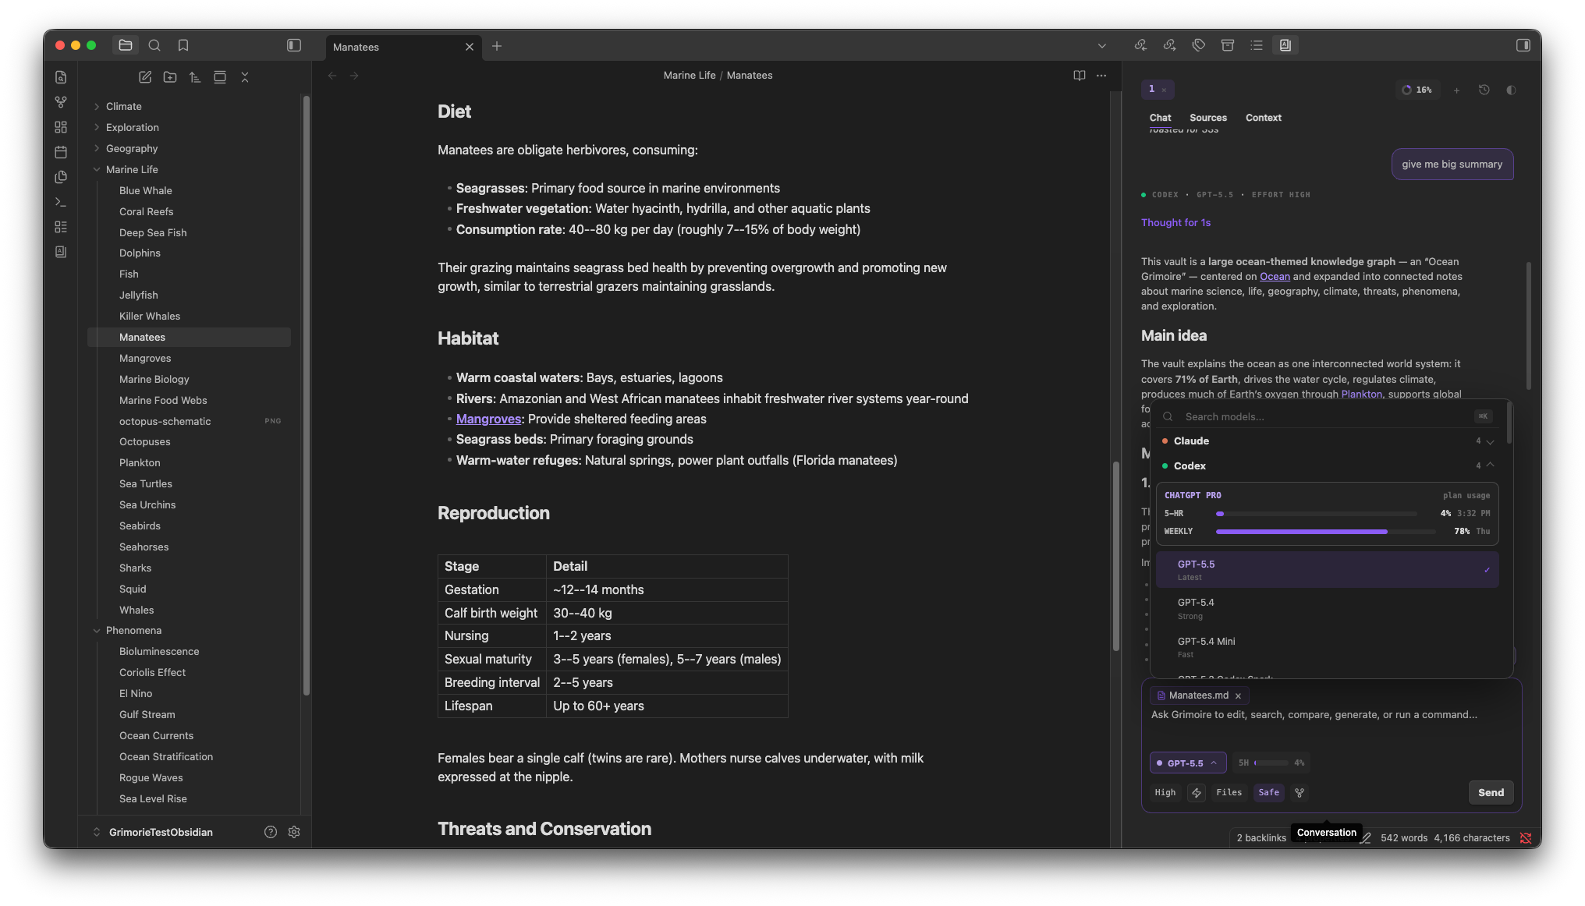Create a new folder icon
Screen dimensions: 1585x906
pyautogui.click(x=170, y=77)
